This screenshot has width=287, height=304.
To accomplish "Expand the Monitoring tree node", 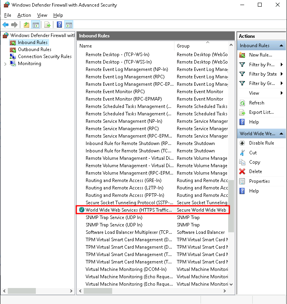I will 5,64.
